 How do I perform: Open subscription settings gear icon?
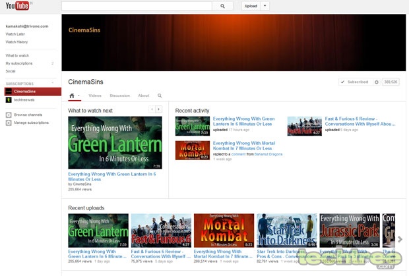(x=377, y=82)
